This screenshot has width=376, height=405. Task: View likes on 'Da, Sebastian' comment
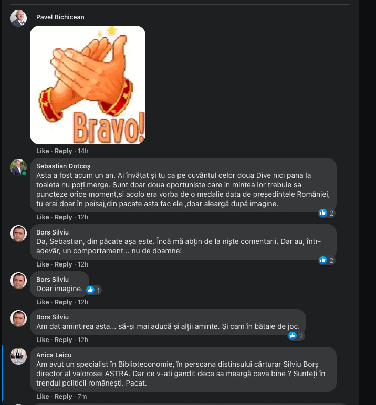pyautogui.click(x=327, y=260)
